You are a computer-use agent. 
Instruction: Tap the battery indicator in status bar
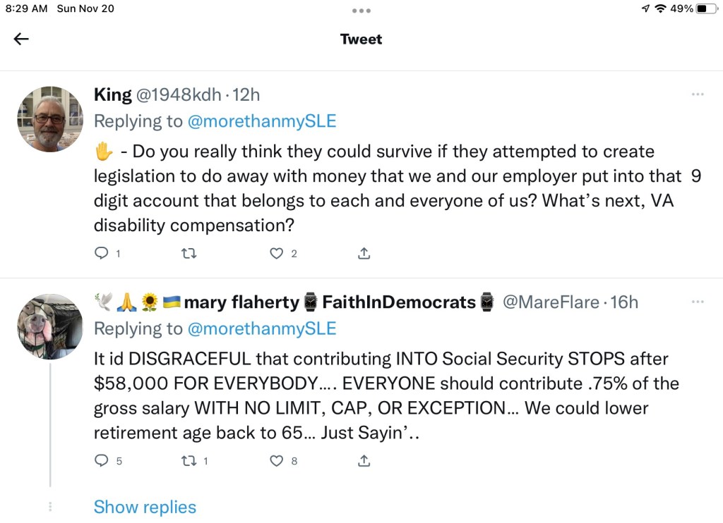tap(706, 9)
